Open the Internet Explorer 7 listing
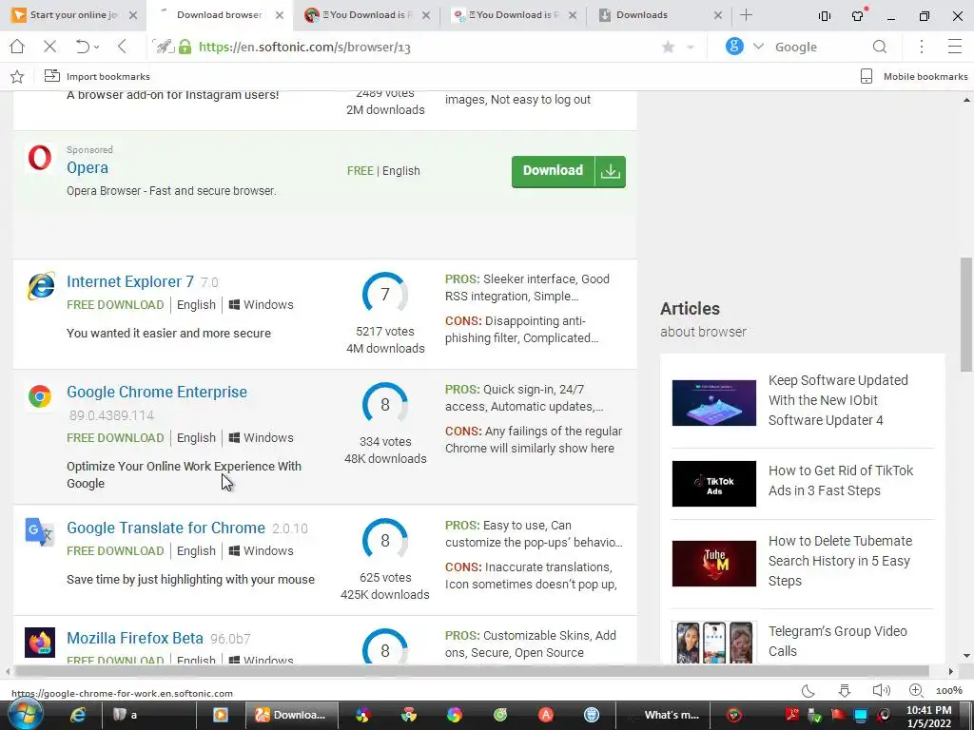The height and width of the screenshot is (730, 974). click(x=130, y=281)
